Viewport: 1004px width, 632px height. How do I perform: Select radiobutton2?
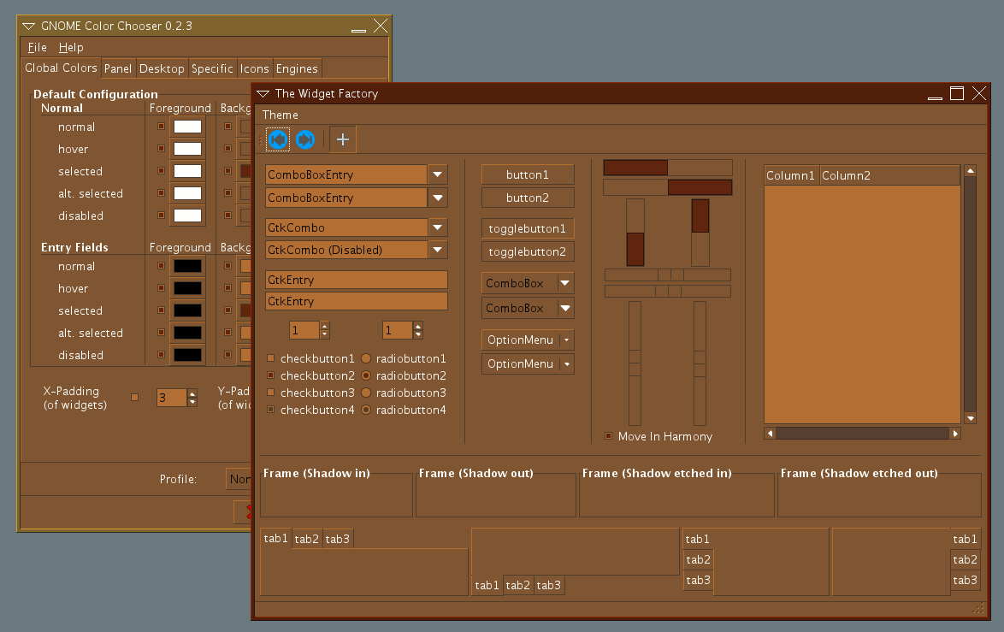(366, 375)
